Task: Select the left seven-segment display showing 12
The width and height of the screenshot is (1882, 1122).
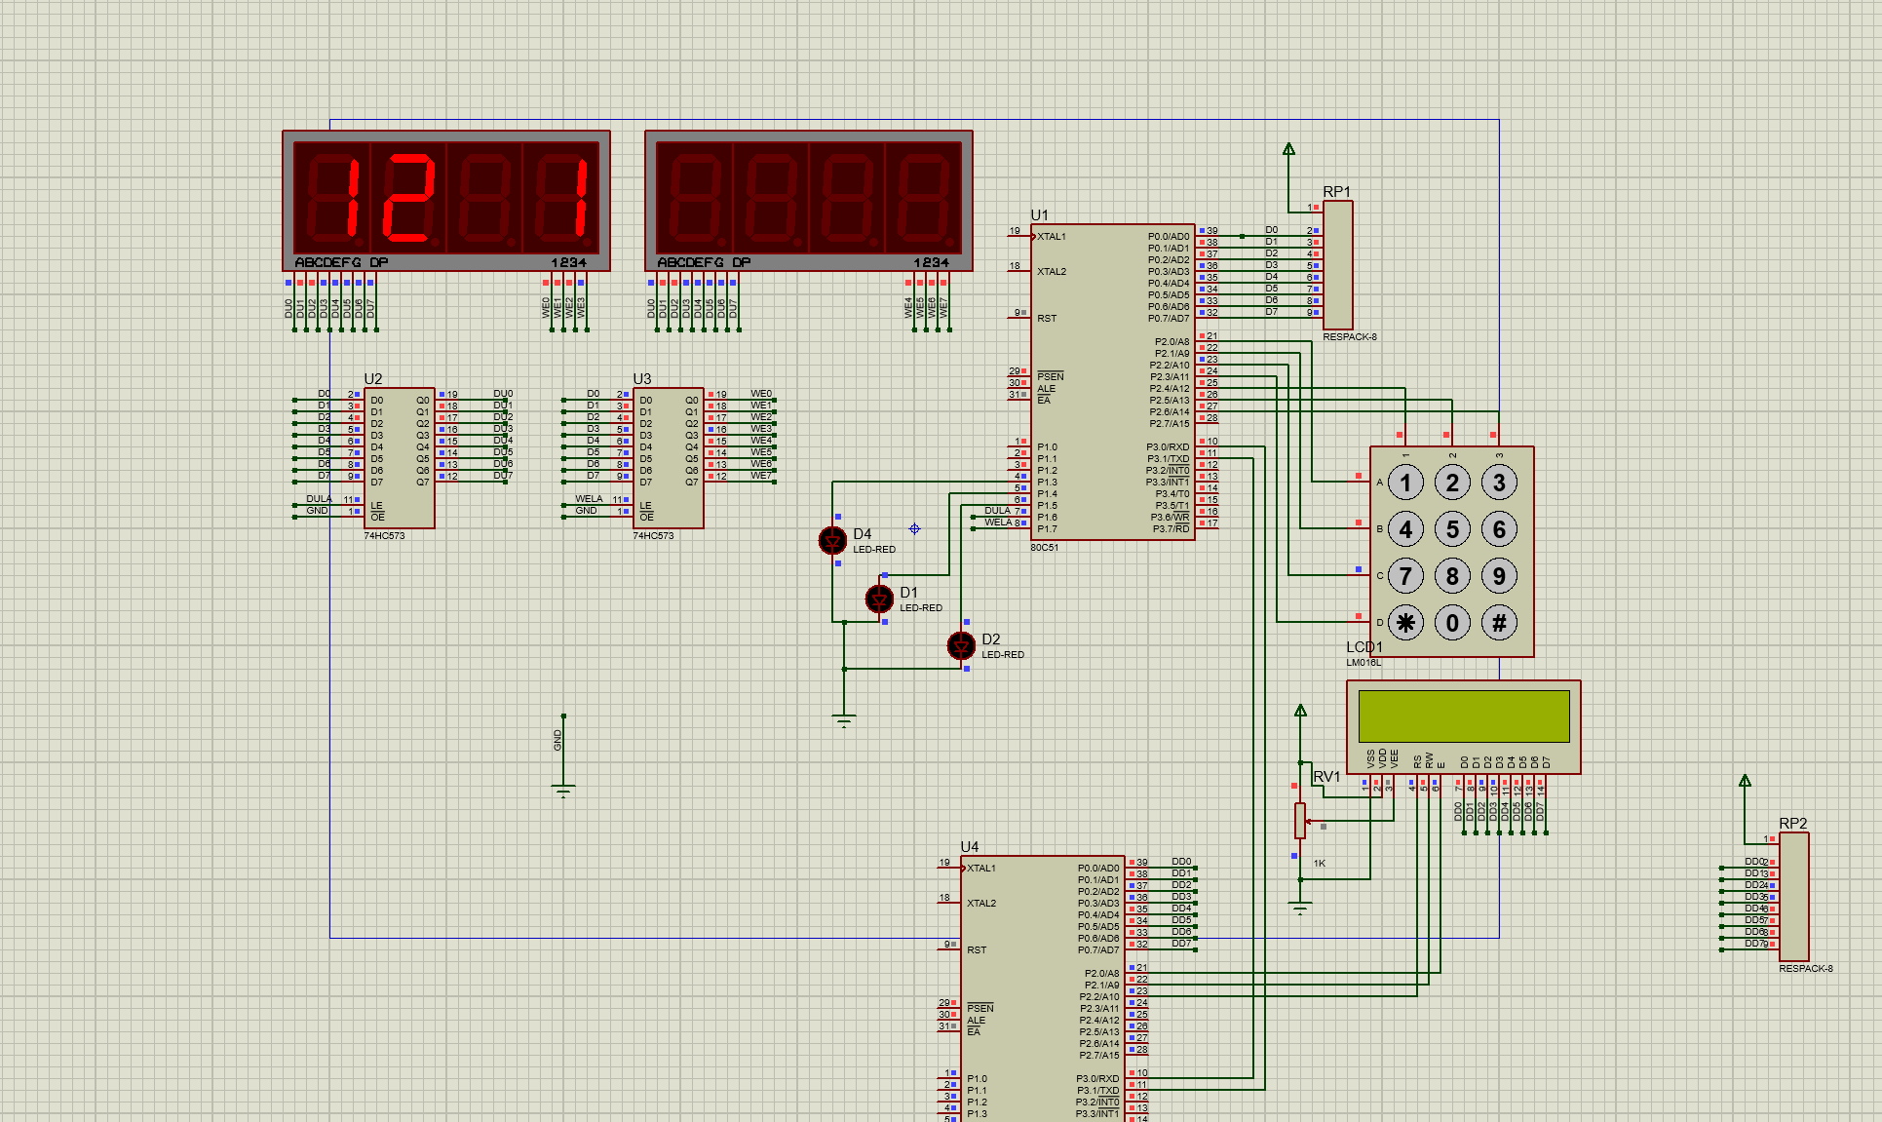Action: 446,199
